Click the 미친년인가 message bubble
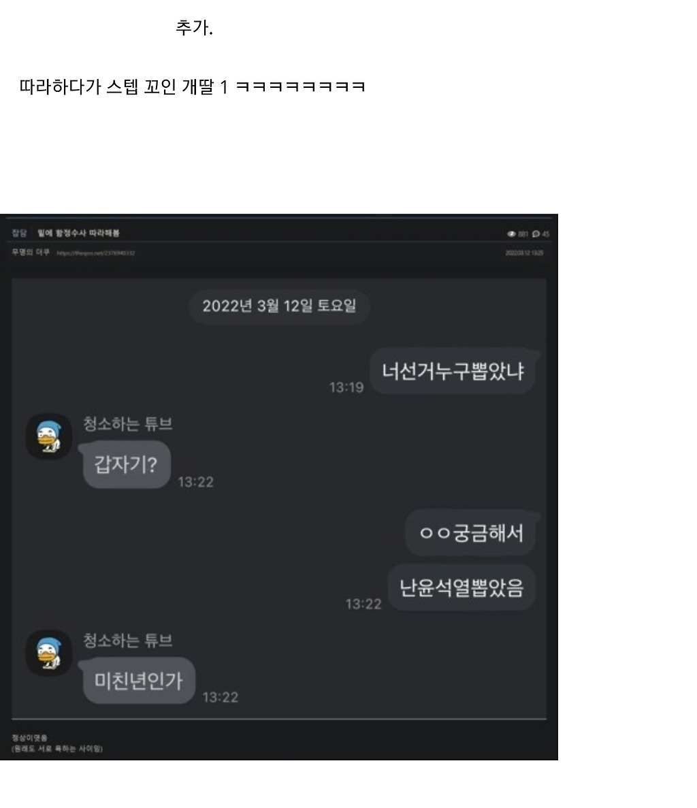 coord(139,681)
